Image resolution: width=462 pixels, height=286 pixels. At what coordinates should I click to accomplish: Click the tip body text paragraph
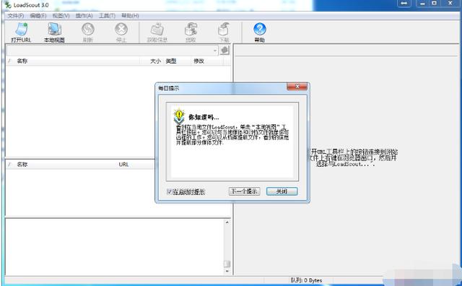(232, 134)
